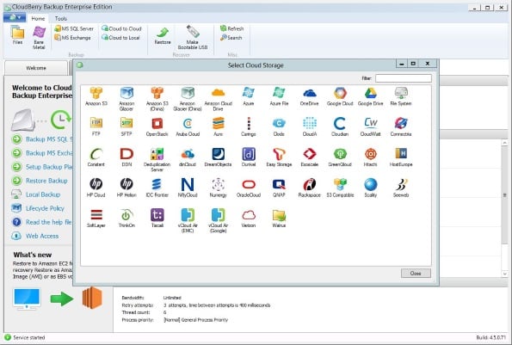Pick Hitachi storage provider
The width and height of the screenshot is (512, 345).
(x=370, y=157)
